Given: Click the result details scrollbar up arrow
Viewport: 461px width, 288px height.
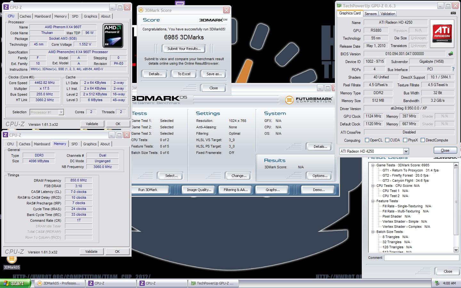Looking at the screenshot, I should point(456,165).
